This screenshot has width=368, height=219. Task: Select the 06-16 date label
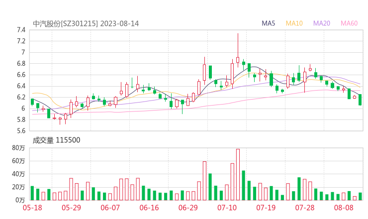(x=149, y=208)
